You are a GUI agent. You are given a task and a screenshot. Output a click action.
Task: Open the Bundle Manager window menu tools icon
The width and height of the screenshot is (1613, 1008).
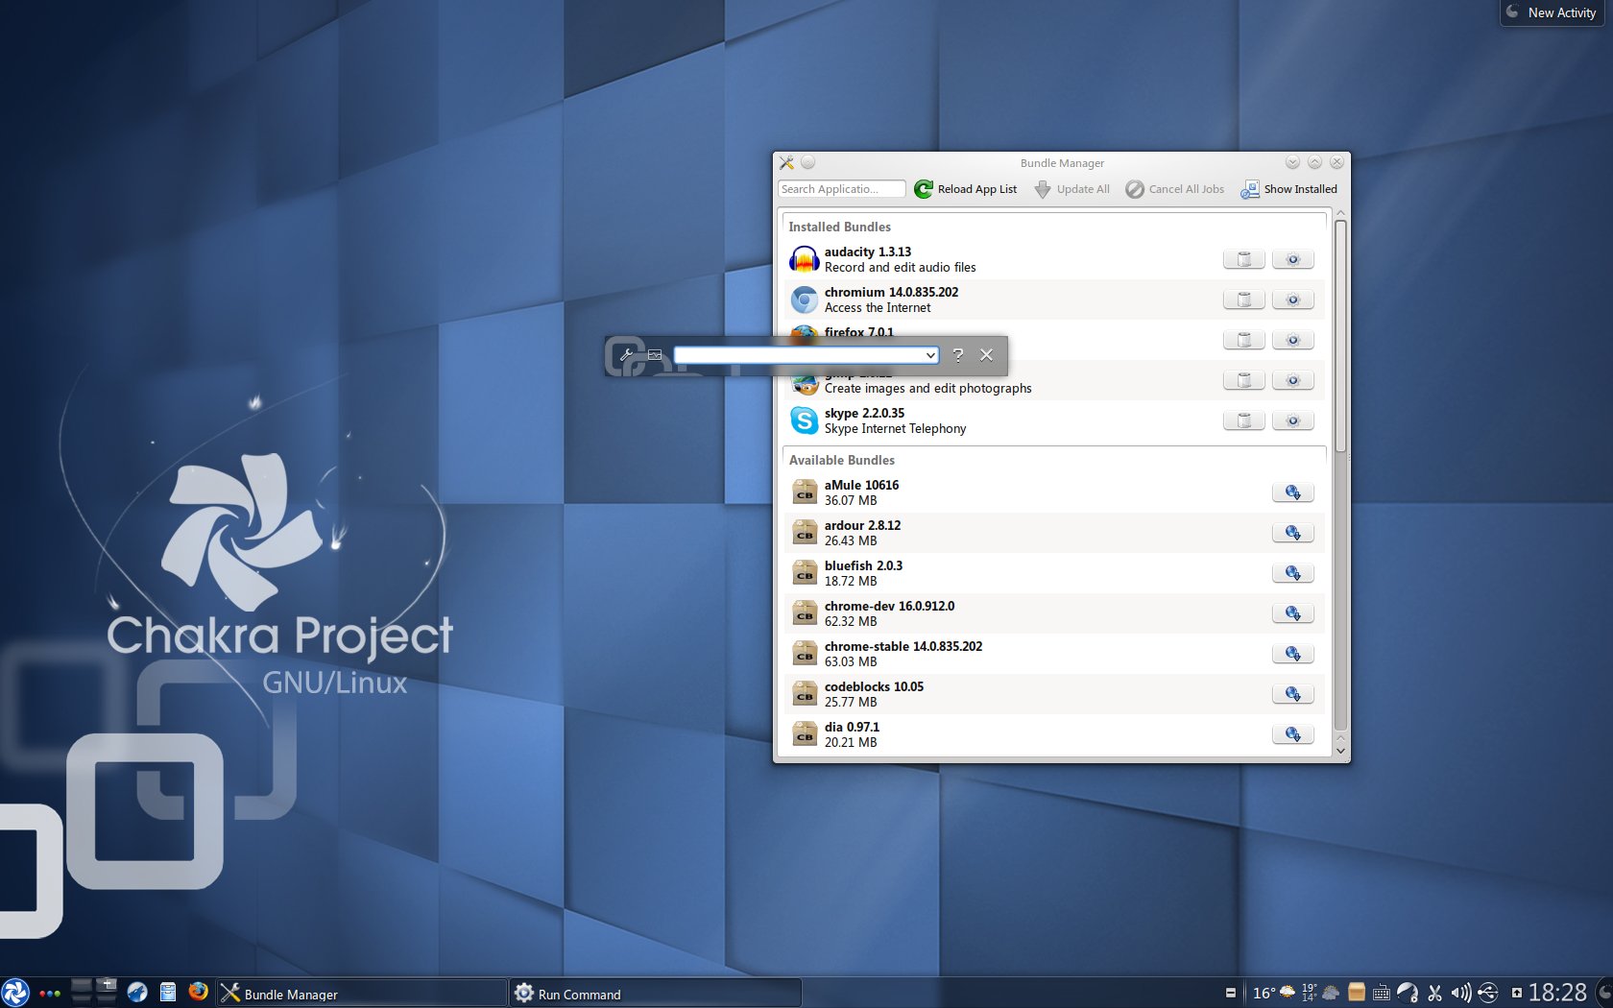786,162
